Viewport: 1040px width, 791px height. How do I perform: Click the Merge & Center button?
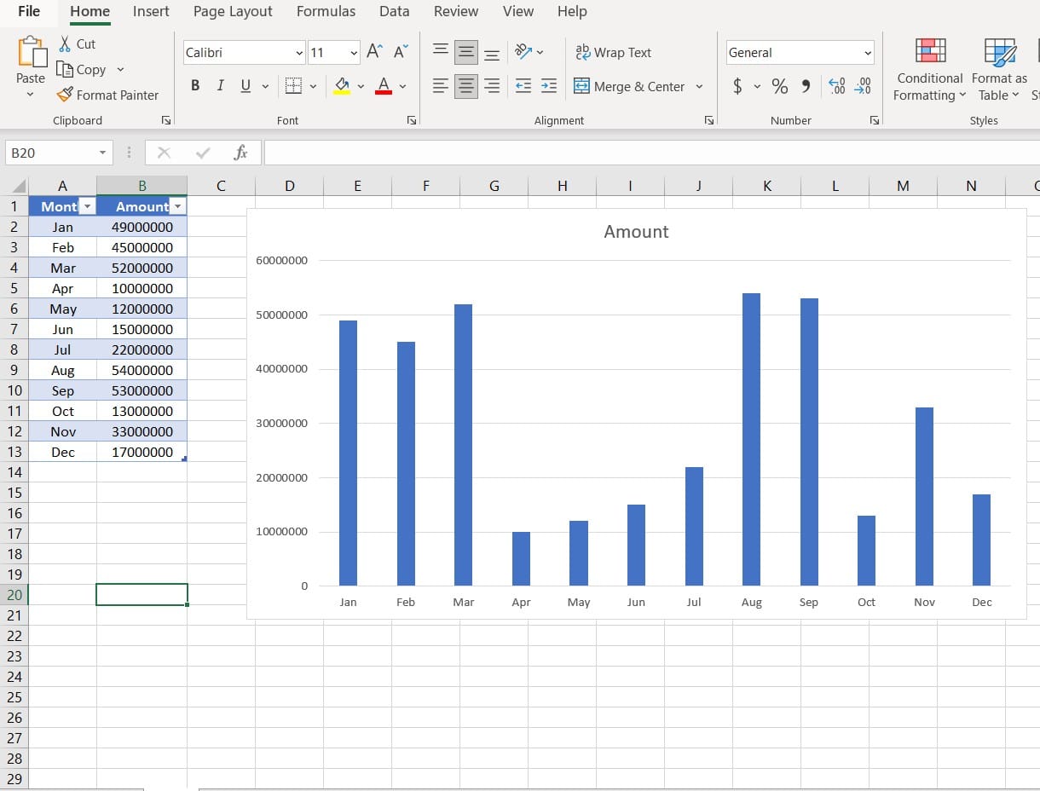click(631, 86)
